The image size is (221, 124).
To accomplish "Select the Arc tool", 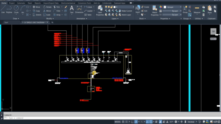I will click(23, 9).
